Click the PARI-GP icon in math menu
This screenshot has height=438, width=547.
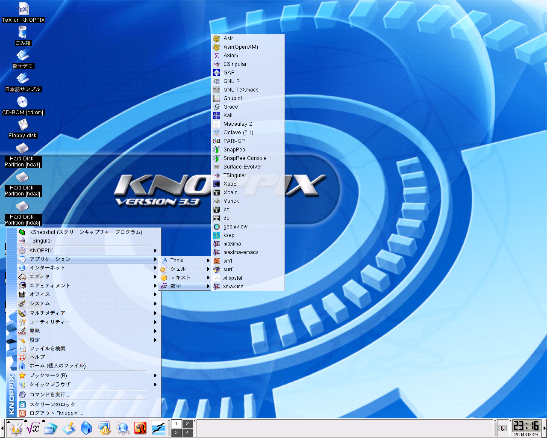click(217, 141)
